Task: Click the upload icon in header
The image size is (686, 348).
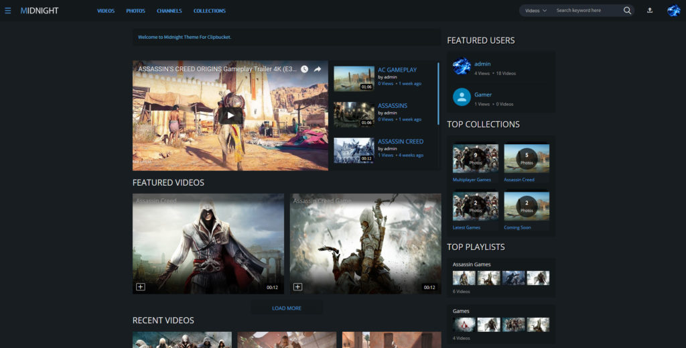Action: coord(650,11)
